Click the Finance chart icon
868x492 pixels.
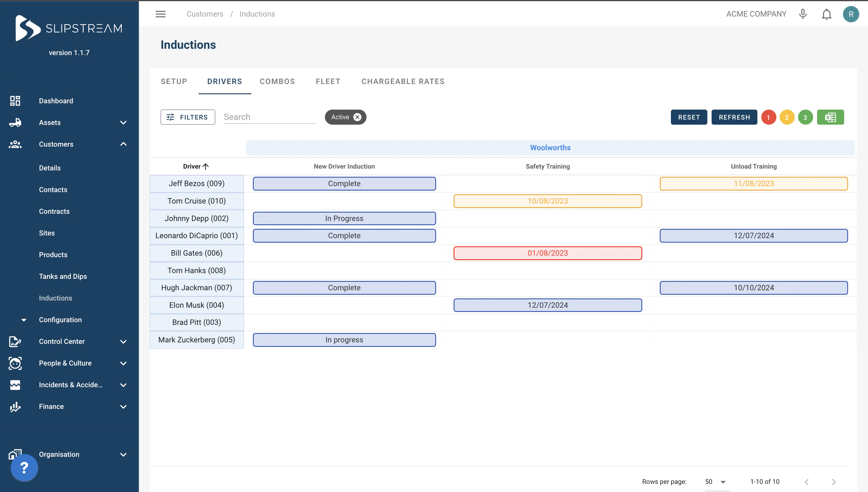[15, 406]
